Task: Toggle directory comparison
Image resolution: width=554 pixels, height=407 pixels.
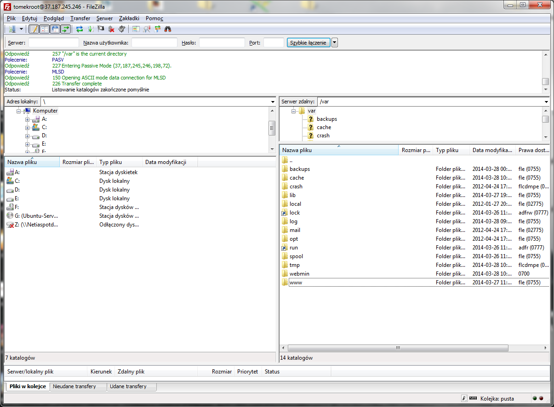Action: 147,29
